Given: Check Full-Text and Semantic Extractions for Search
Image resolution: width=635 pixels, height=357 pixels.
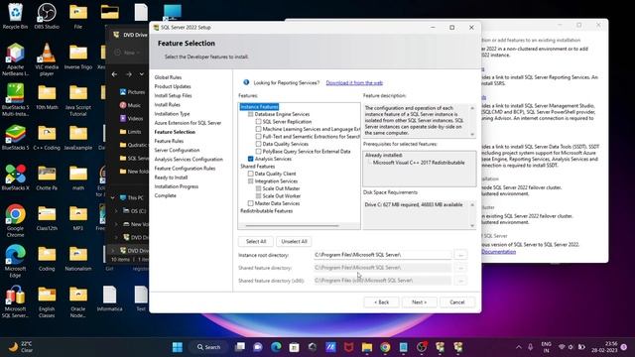Looking at the screenshot, I should tap(258, 137).
